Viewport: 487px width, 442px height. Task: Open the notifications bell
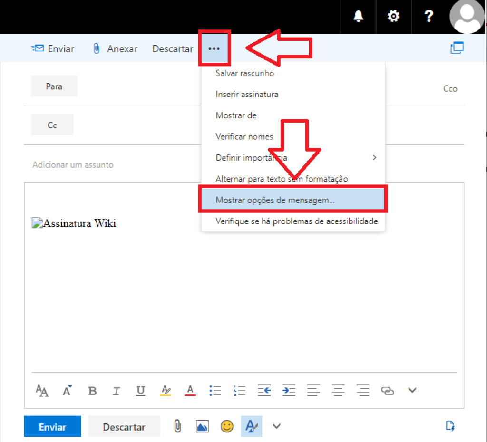358,16
